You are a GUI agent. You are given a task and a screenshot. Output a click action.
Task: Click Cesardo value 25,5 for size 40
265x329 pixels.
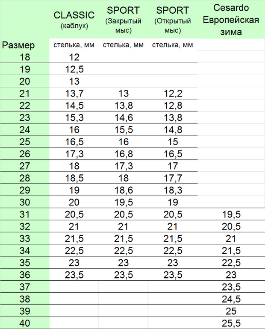(x=231, y=323)
